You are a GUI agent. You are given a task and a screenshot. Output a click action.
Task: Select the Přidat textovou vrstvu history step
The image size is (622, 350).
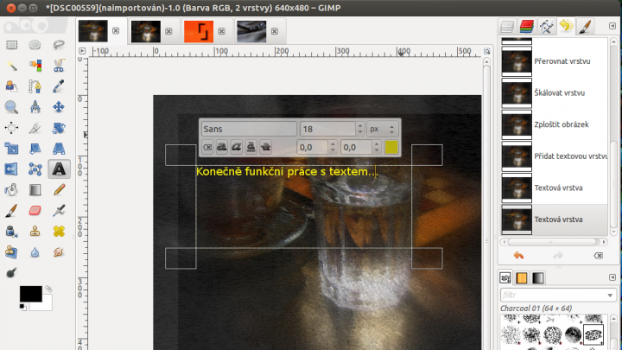tap(554, 156)
